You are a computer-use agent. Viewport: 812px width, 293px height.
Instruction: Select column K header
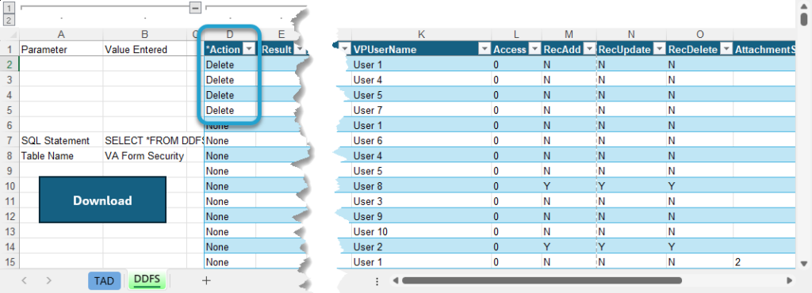(x=421, y=35)
